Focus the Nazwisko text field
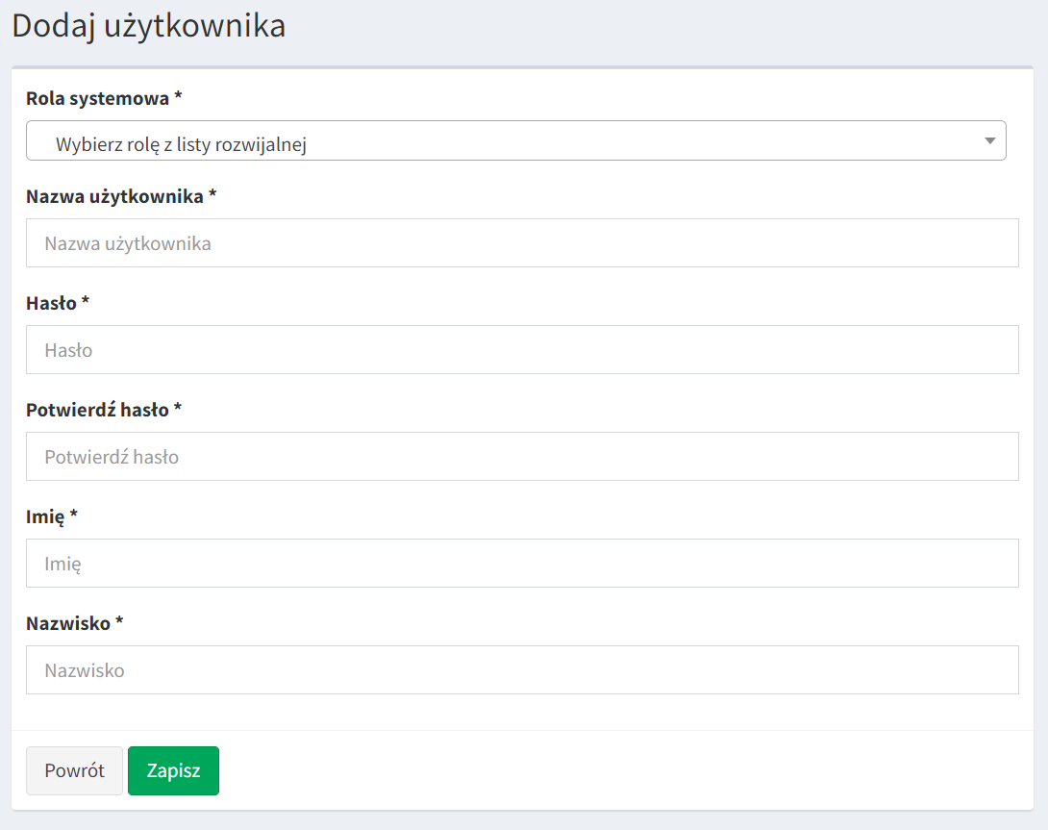 [521, 670]
